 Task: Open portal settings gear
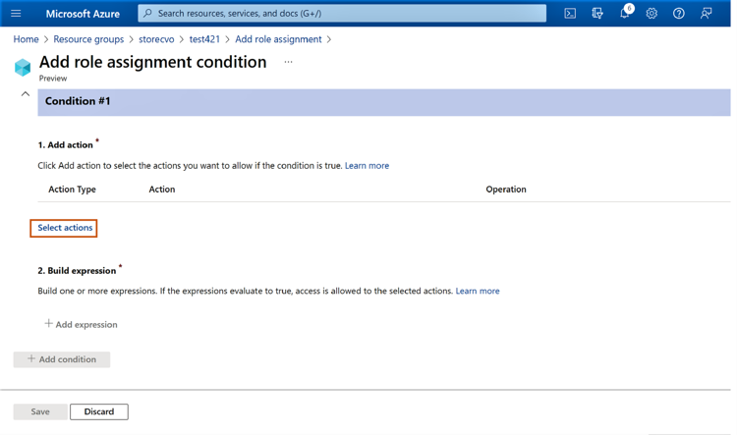point(652,14)
